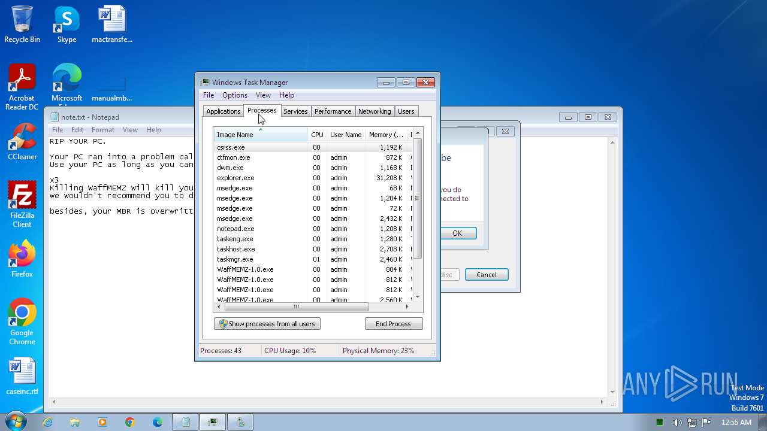Open the Windows Start menu
This screenshot has width=767, height=431.
click(16, 421)
